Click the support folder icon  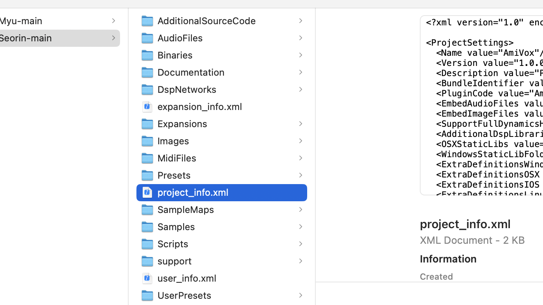[147, 261]
